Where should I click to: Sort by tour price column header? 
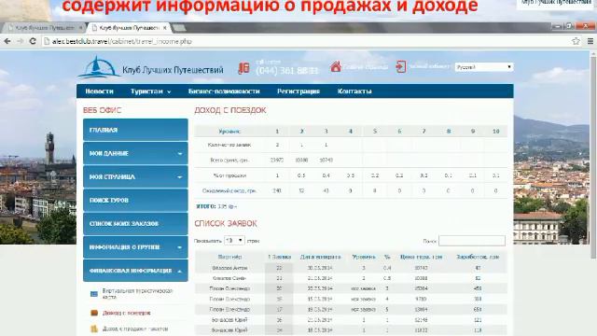tap(421, 258)
